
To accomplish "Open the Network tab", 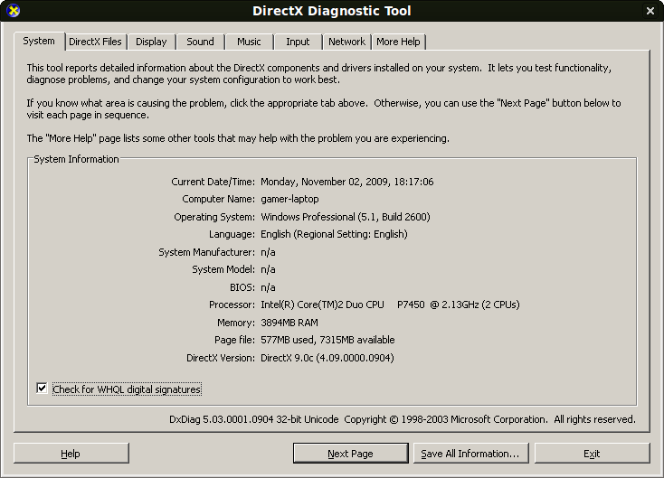I will (346, 42).
